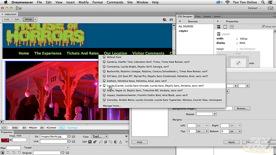The image size is (276, 155).
Task: Open Spotlight search in menu bar
Action: point(263,2)
